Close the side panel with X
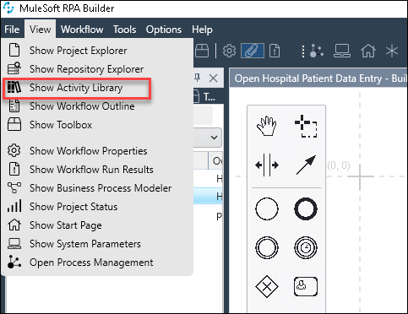Image resolution: width=408 pixels, height=314 pixels. tap(214, 78)
